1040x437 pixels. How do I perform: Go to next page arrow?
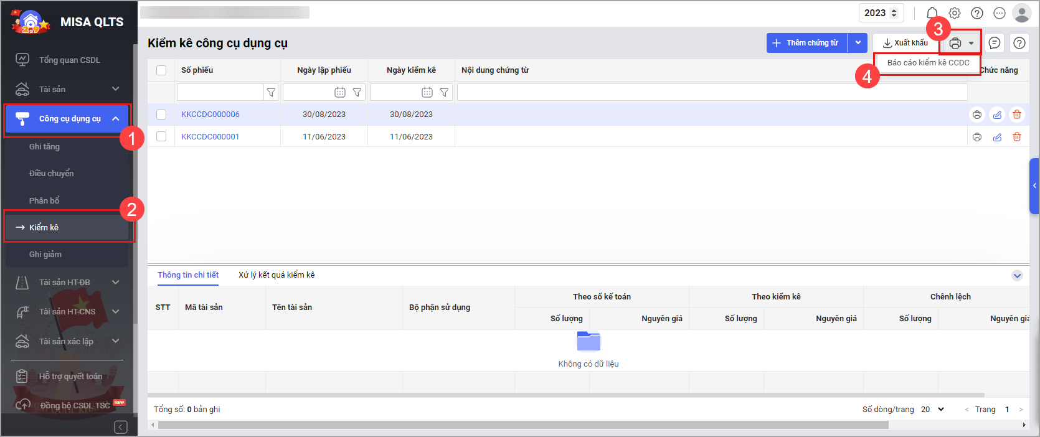click(x=1021, y=410)
